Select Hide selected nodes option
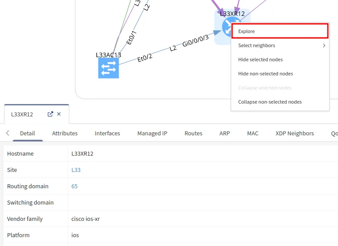The image size is (338, 246). click(x=260, y=60)
